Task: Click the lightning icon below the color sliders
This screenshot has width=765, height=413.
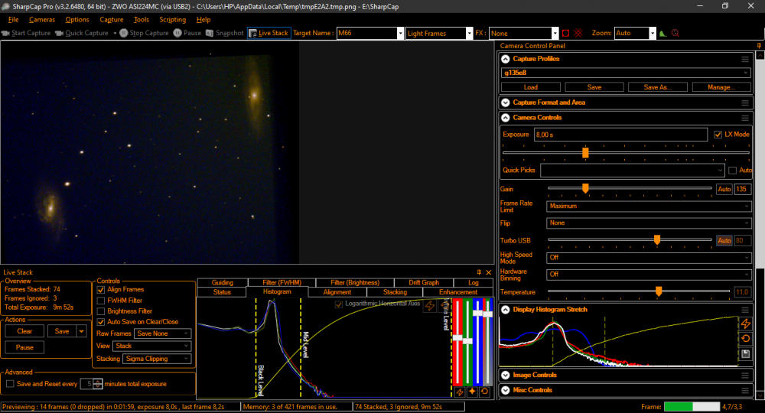Action: tap(460, 392)
